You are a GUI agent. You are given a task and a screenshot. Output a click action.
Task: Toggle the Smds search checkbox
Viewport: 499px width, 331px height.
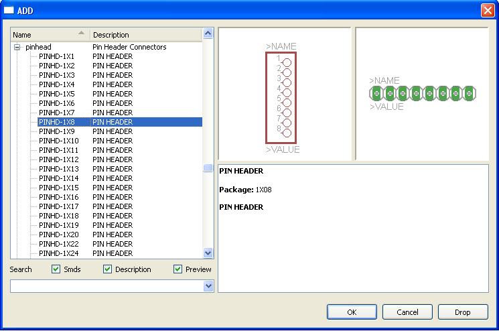56,269
